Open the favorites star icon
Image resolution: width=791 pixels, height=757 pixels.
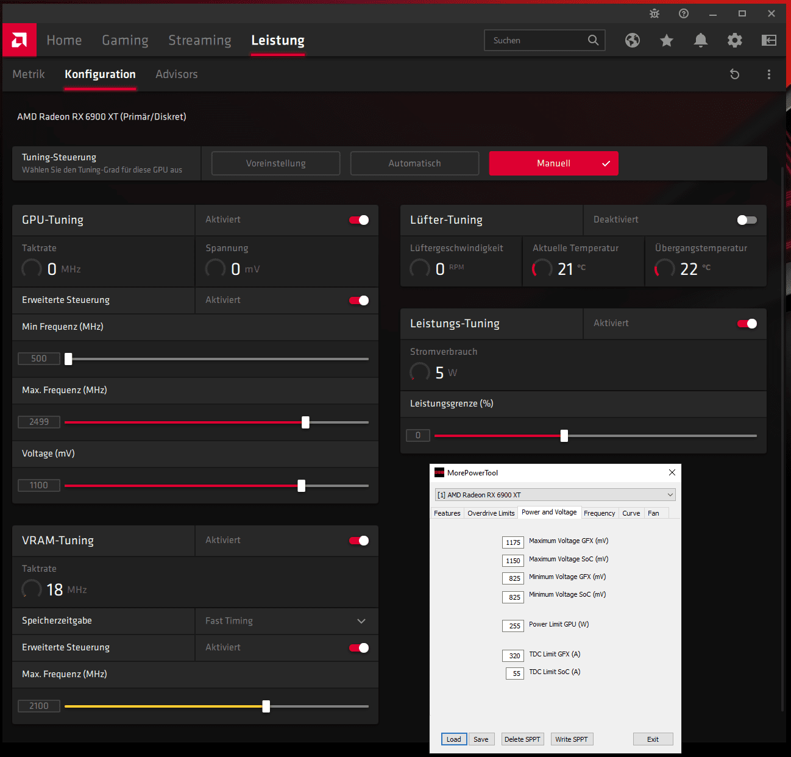(667, 40)
